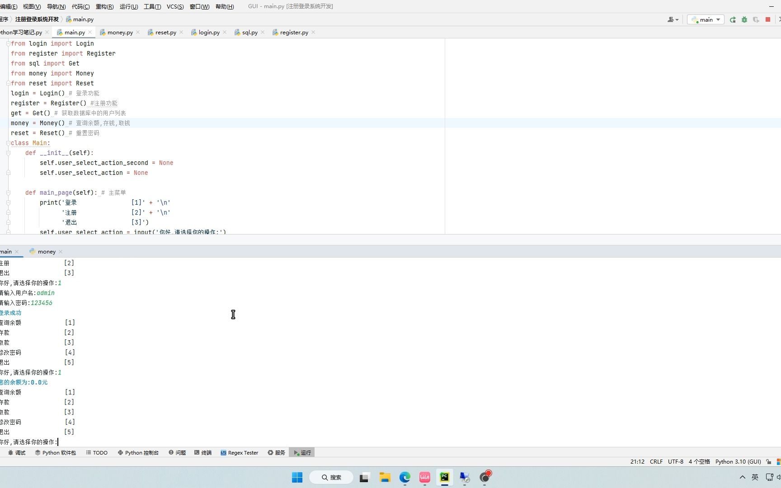Open the collaborators dropdown near run configs
The height and width of the screenshot is (488, 781).
click(673, 19)
